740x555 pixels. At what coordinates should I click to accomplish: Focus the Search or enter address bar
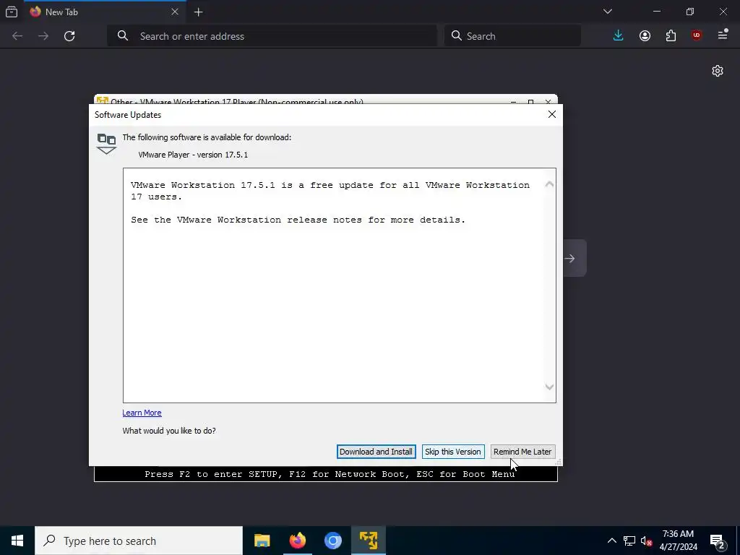pyautogui.click(x=272, y=36)
